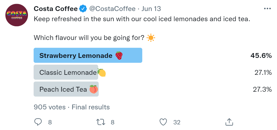This screenshot has width=277, height=130.
Task: Open the @CostaCoffee handle link
Action: (112, 9)
